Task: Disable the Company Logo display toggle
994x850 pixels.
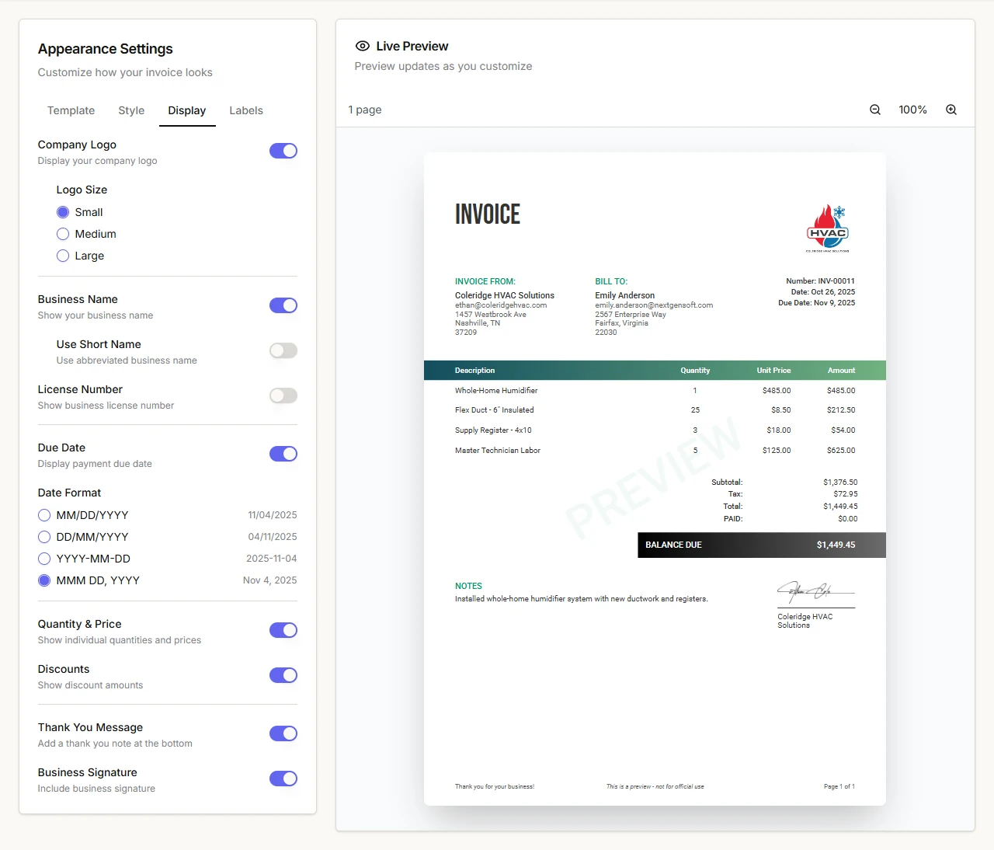Action: click(x=283, y=151)
